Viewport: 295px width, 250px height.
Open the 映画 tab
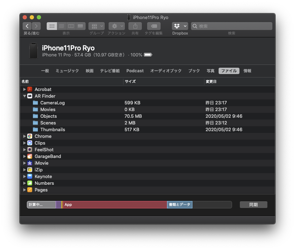89,71
